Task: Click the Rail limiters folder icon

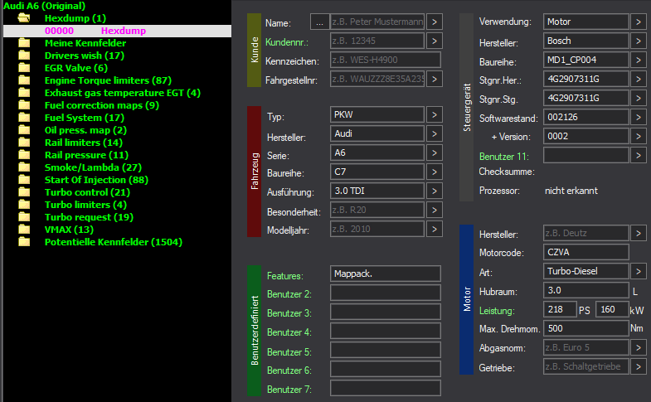Action: coord(24,143)
